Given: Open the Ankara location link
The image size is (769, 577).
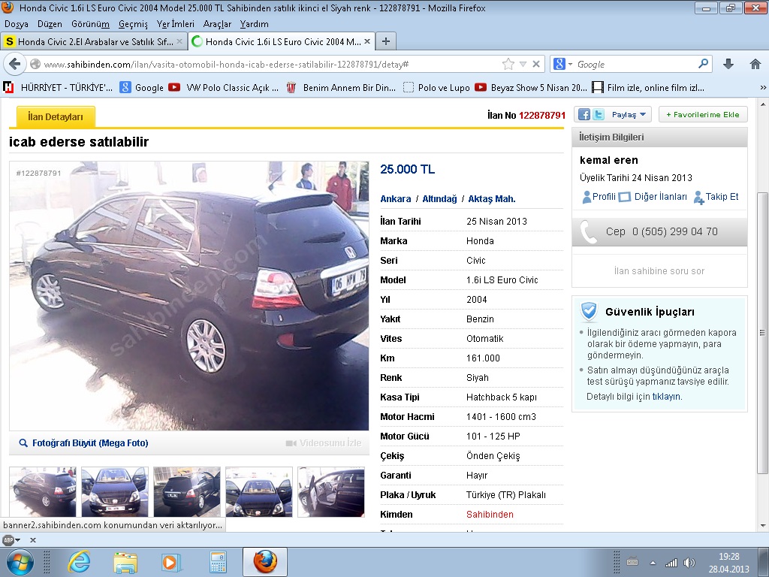Looking at the screenshot, I should click(395, 198).
